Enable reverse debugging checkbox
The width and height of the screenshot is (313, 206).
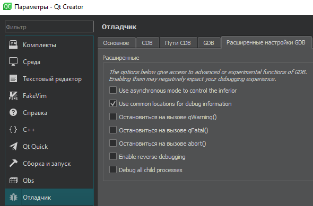click(x=113, y=156)
